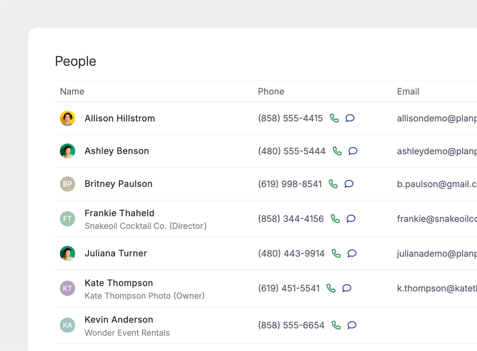
Task: Message Kevin Anderson with the chat bubble
Action: [x=352, y=325]
